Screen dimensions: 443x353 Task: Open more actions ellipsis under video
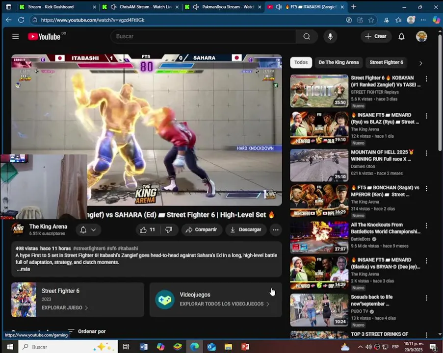coord(276,229)
